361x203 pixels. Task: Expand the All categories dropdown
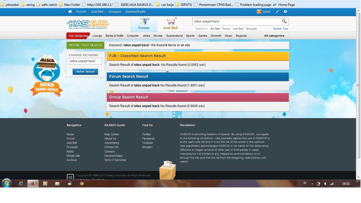(275, 36)
